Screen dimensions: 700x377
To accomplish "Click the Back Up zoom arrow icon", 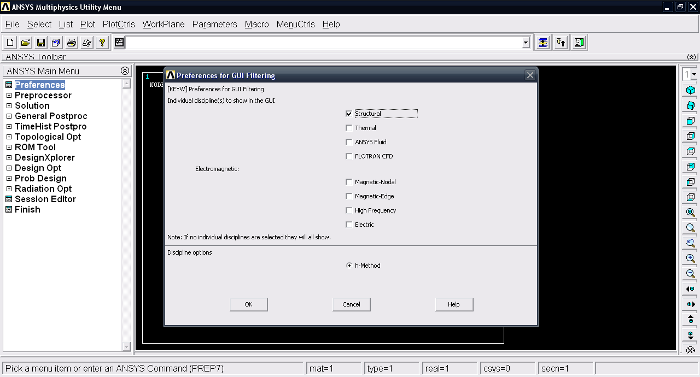I will click(691, 243).
